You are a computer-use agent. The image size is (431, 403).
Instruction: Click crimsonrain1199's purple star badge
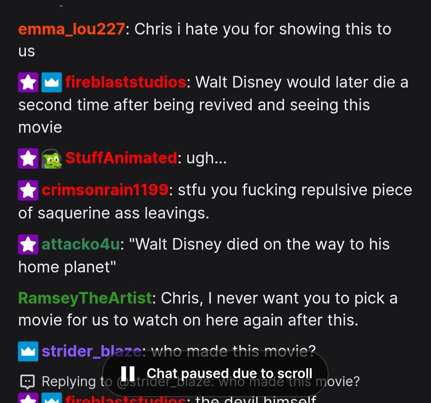tap(28, 191)
